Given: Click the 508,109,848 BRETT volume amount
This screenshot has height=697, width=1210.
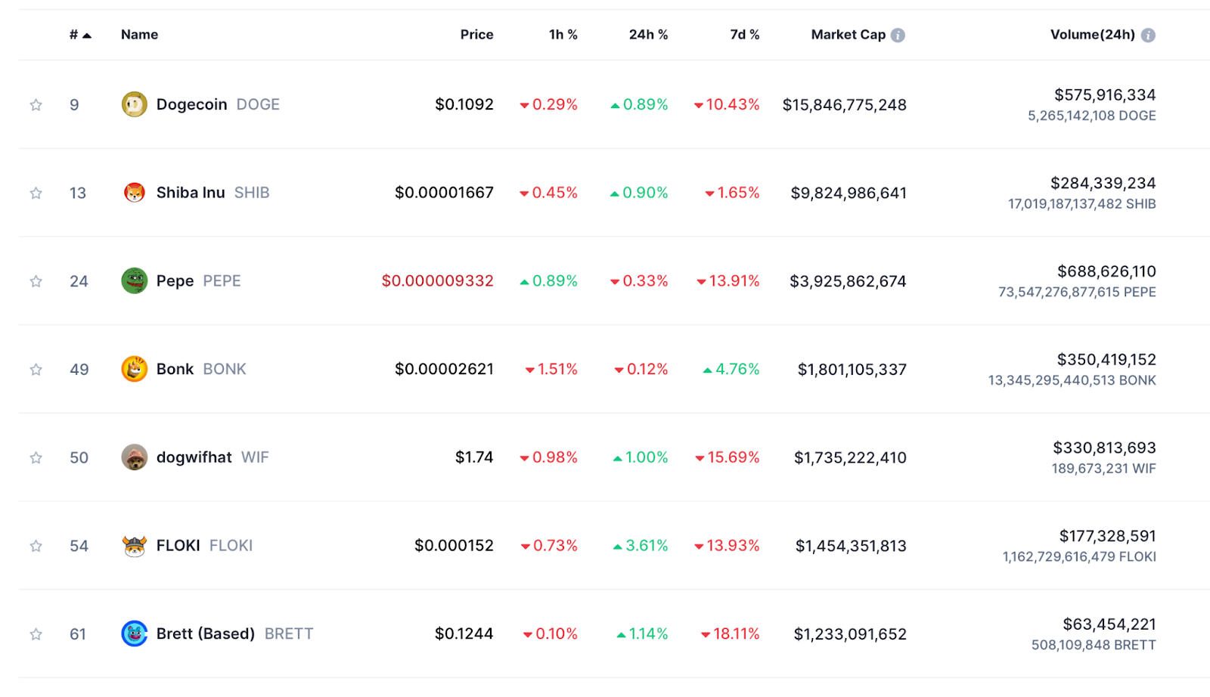Looking at the screenshot, I should pos(1094,645).
